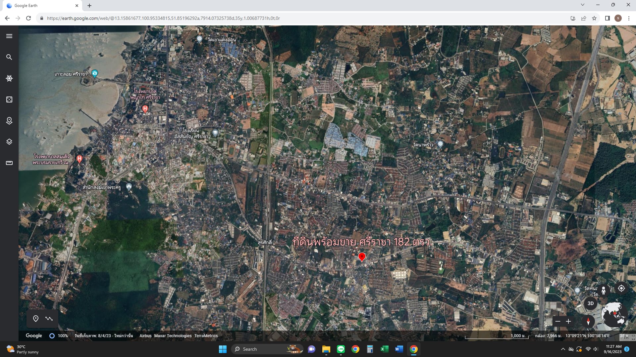Viewport: 636px width, 357px height.
Task: Click the Maxar Technologies attribution
Action: click(173, 336)
